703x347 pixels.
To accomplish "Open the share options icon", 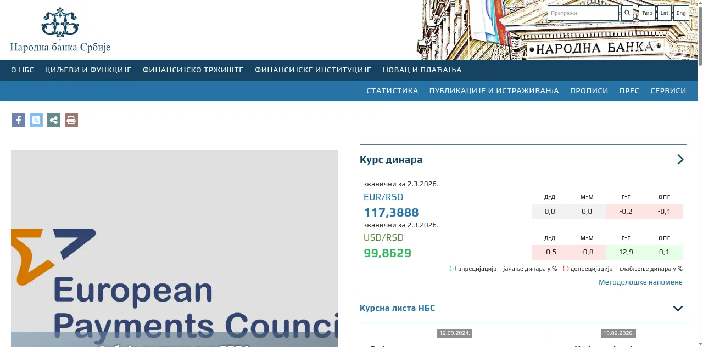I will [x=54, y=120].
